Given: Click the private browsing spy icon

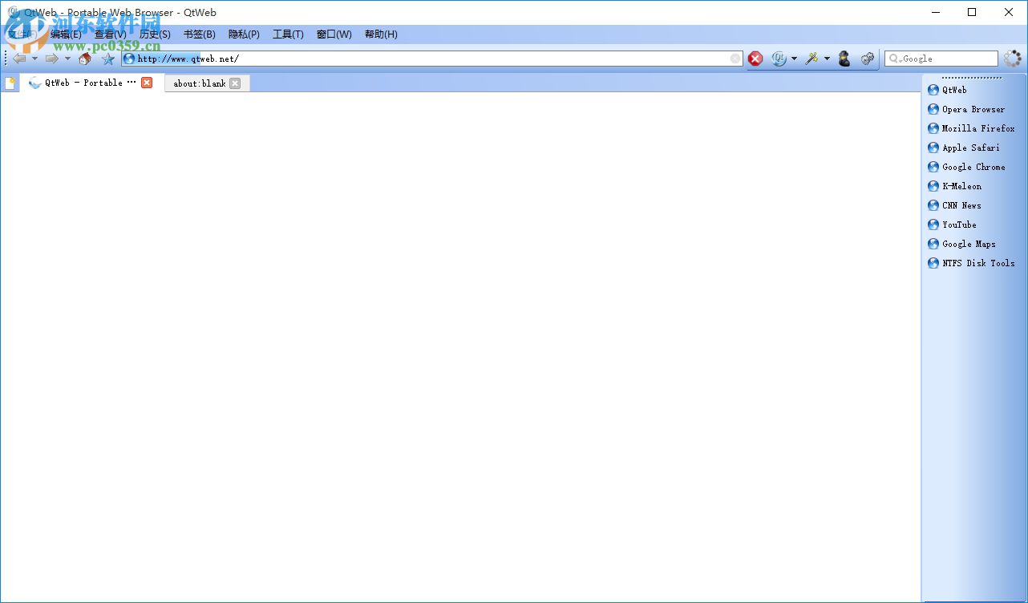Looking at the screenshot, I should (x=844, y=59).
